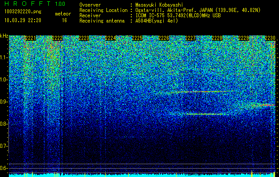
Task: Select the name Masayuki Kobayashi
Action: pos(159,5)
